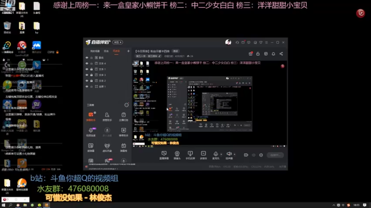
Task: Open the notification bell icon
Action: point(273,54)
